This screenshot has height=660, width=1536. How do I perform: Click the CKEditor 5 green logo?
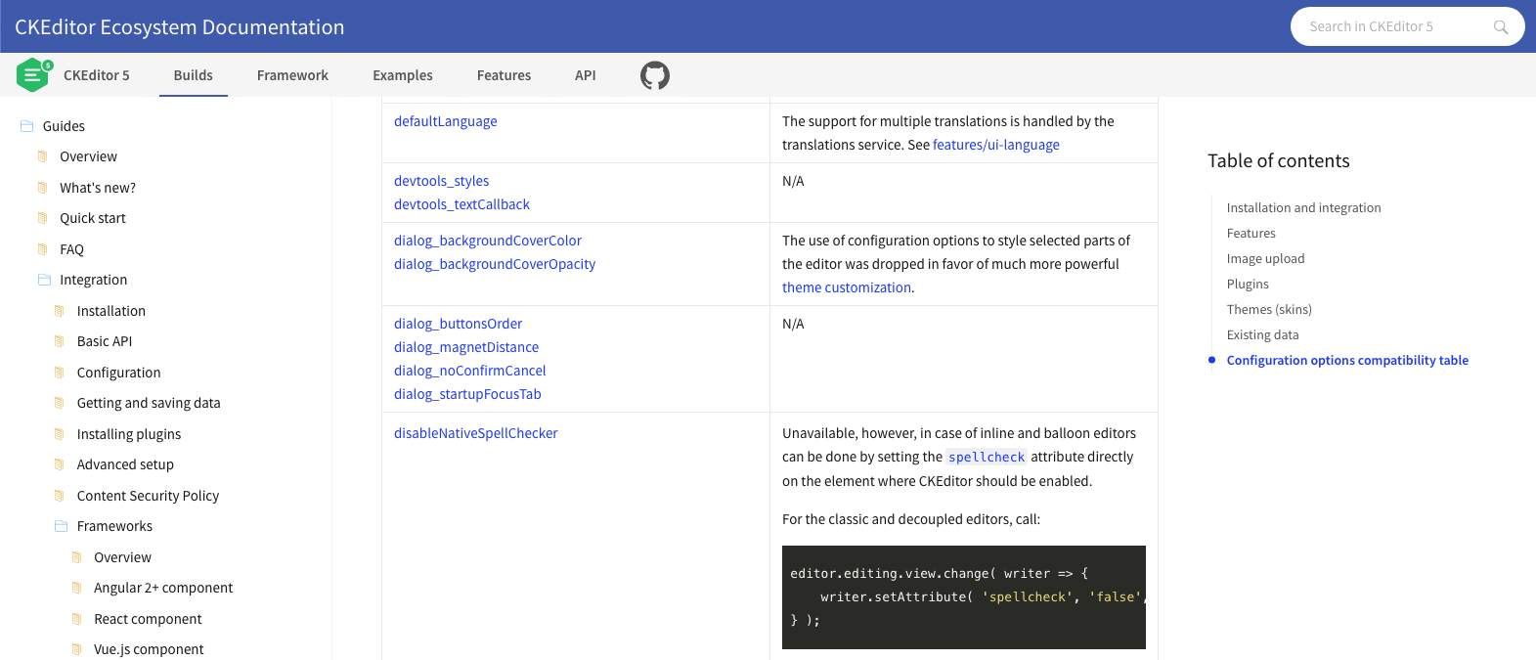coord(34,75)
